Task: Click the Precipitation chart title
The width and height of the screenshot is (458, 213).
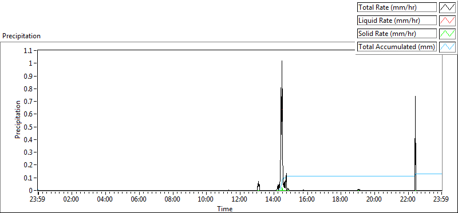Action: pyautogui.click(x=21, y=36)
